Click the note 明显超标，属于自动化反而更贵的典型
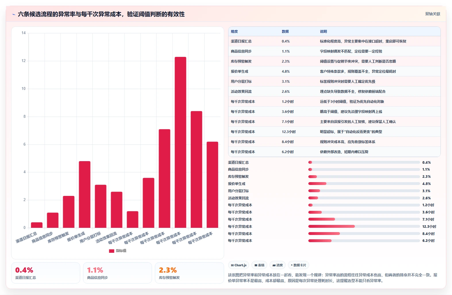The height and width of the screenshot is (295, 452). pos(351,132)
